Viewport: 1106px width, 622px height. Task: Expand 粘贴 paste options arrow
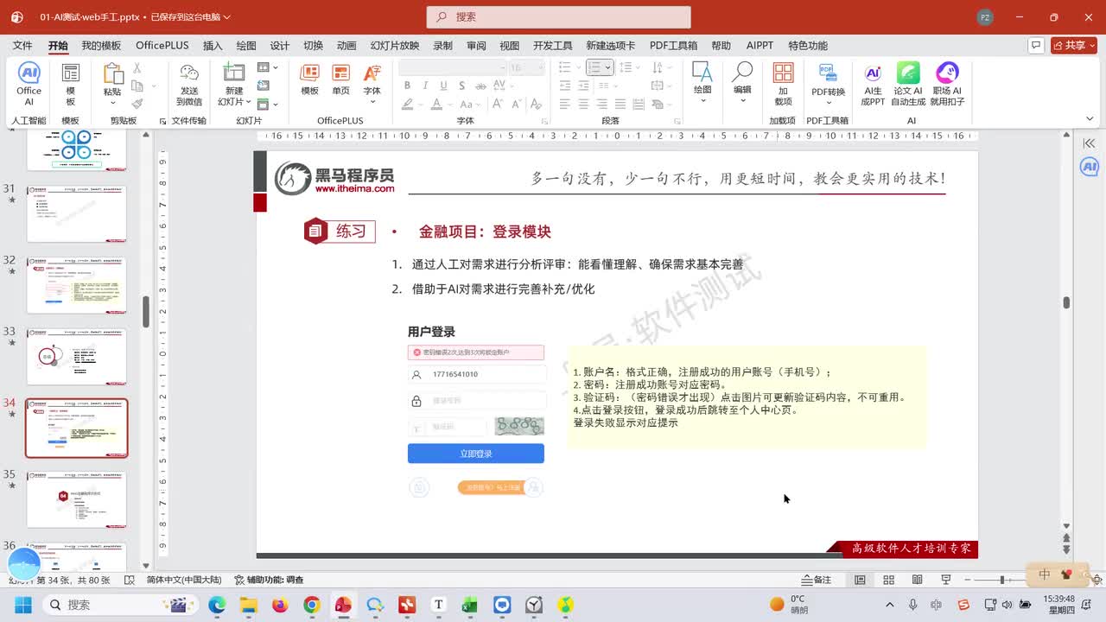coord(112,102)
